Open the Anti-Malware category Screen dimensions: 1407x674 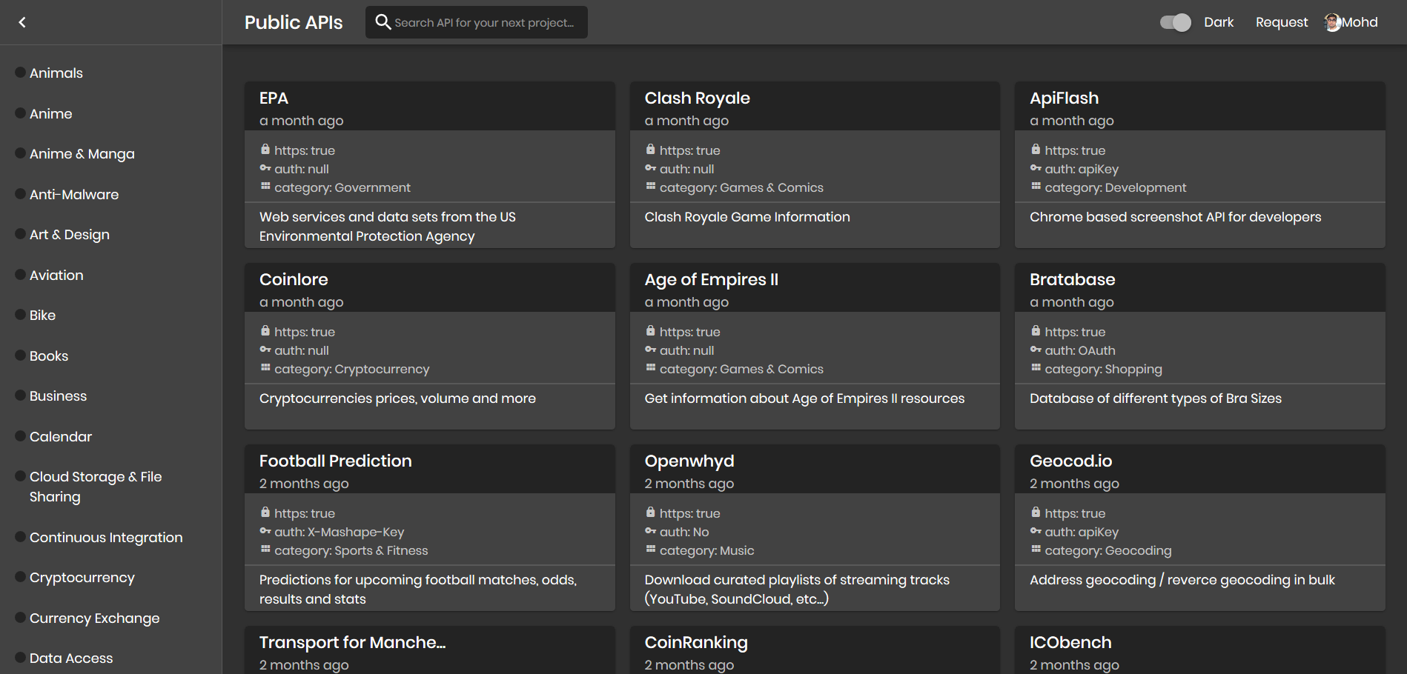[x=74, y=195]
